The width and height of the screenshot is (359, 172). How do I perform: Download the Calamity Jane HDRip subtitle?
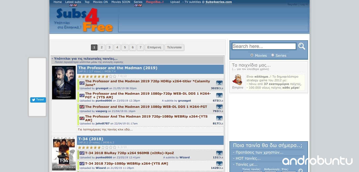[x=219, y=83]
